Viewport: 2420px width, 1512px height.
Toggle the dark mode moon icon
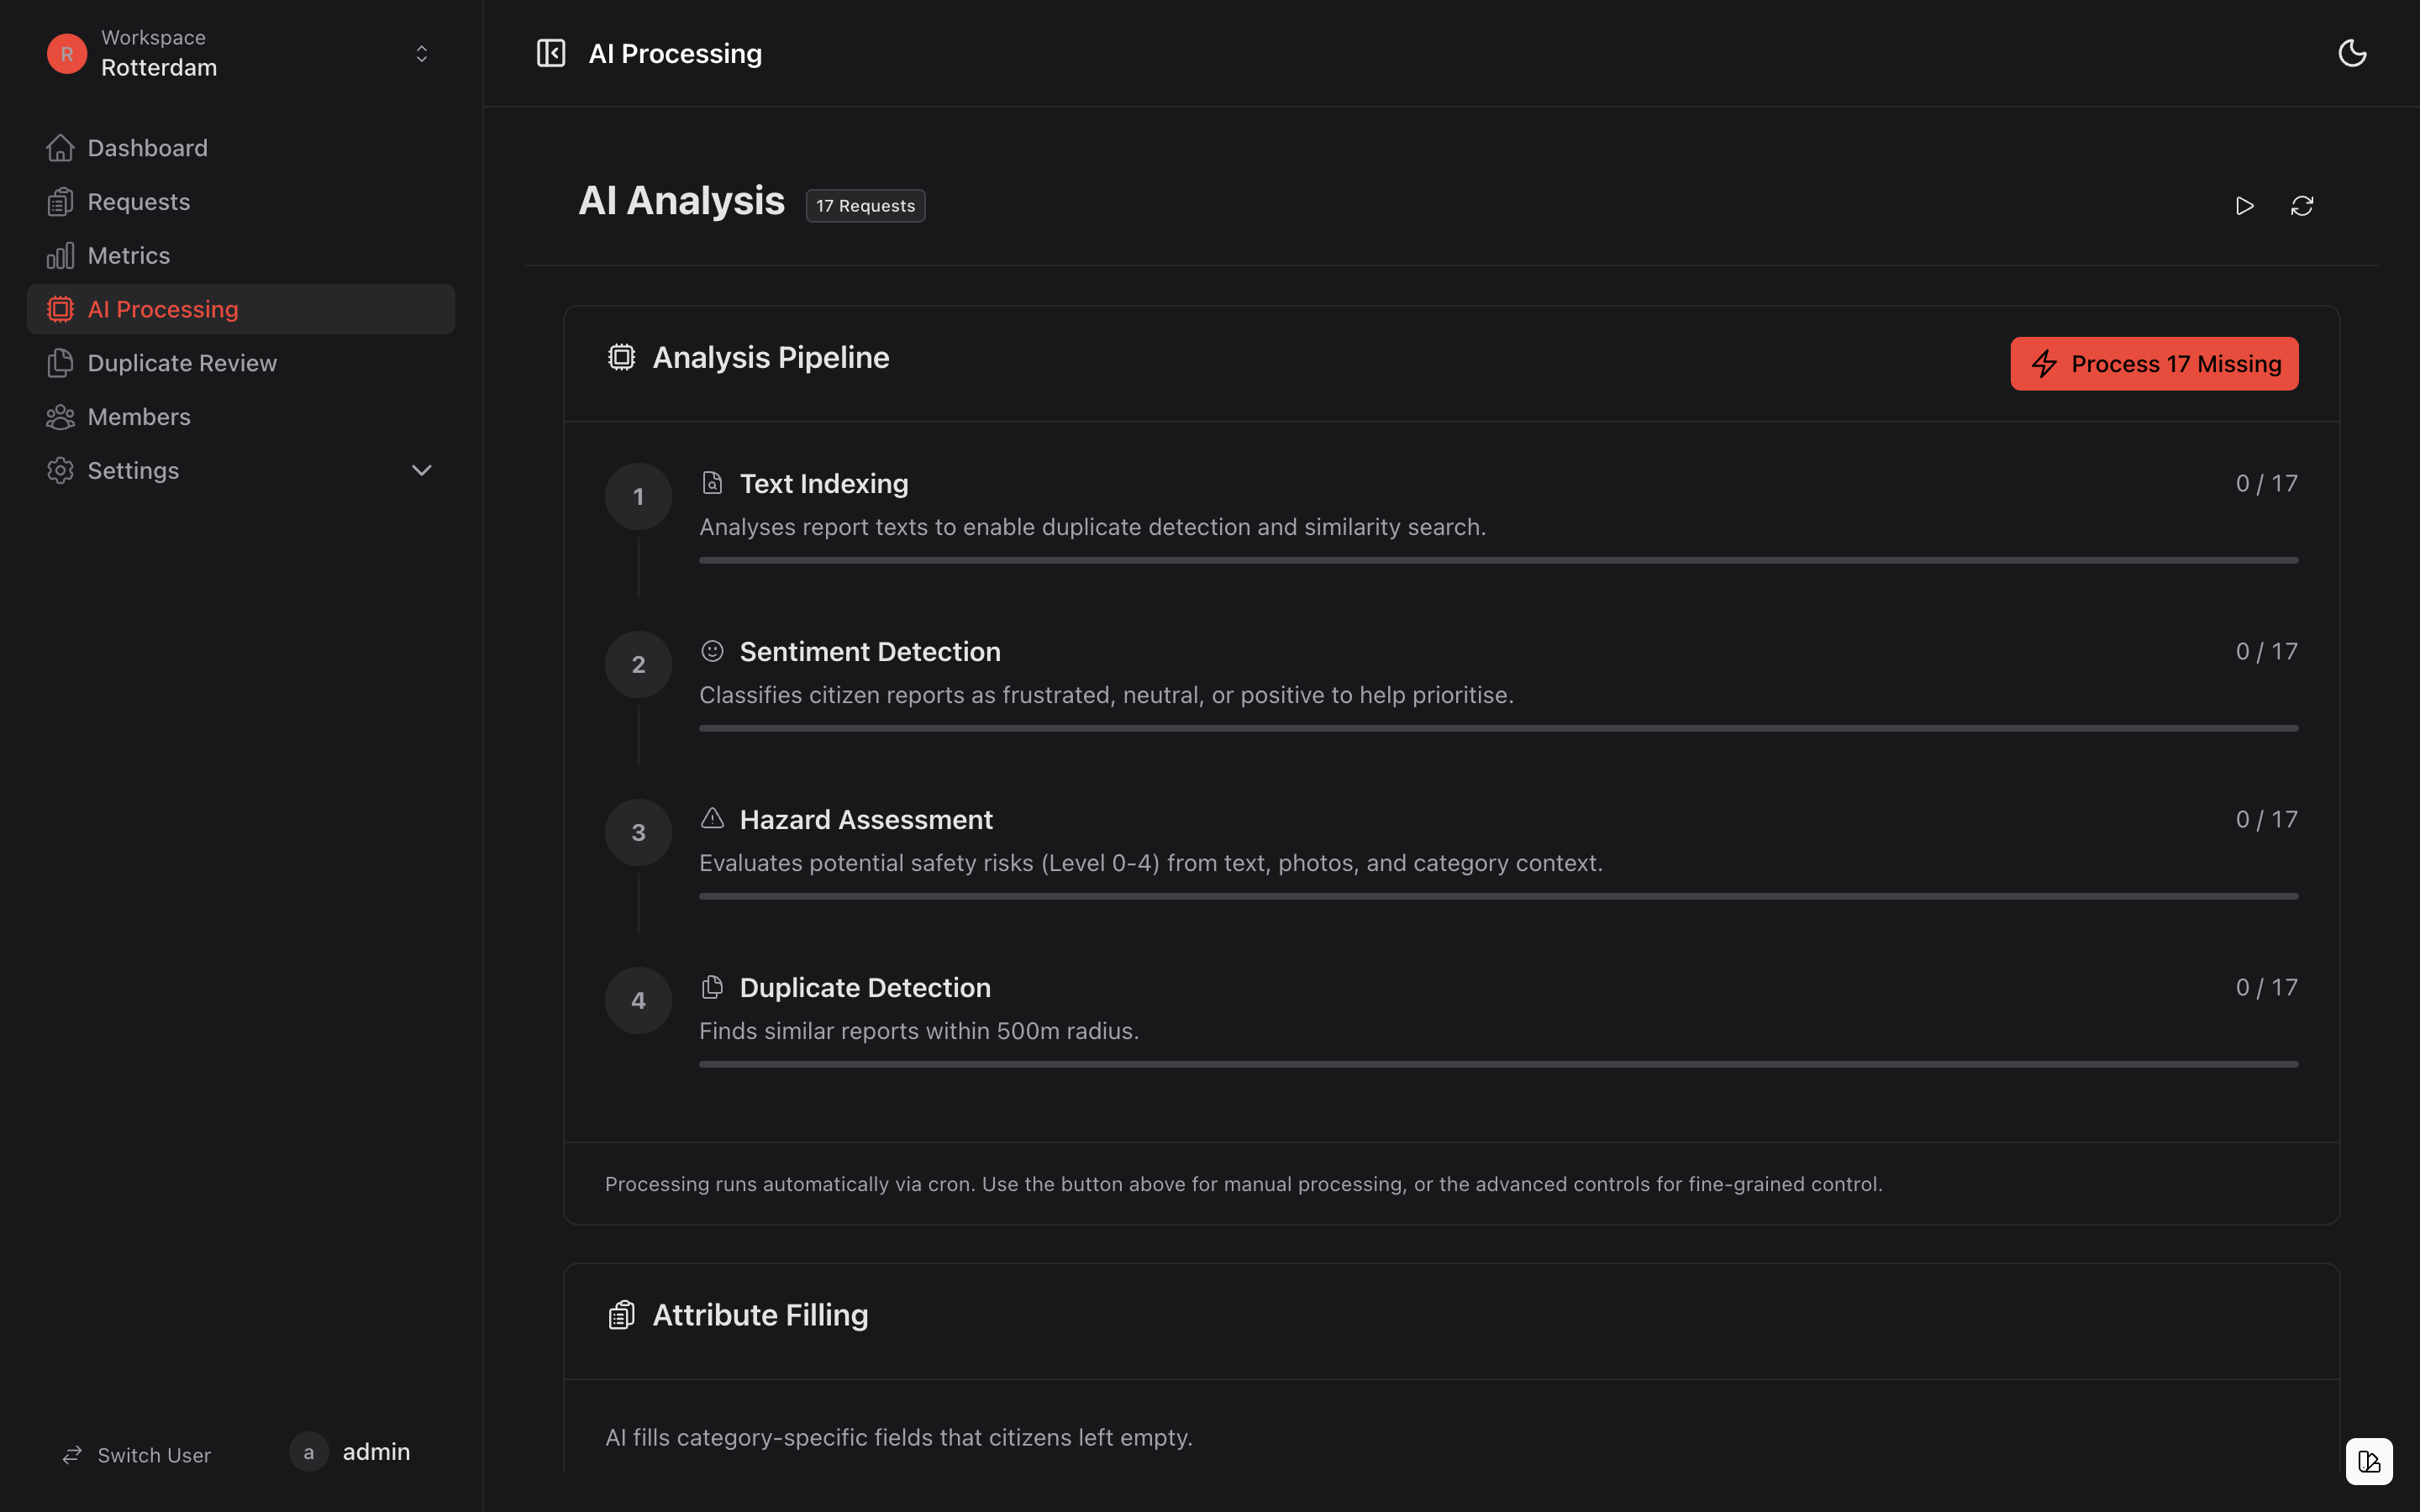click(2352, 53)
